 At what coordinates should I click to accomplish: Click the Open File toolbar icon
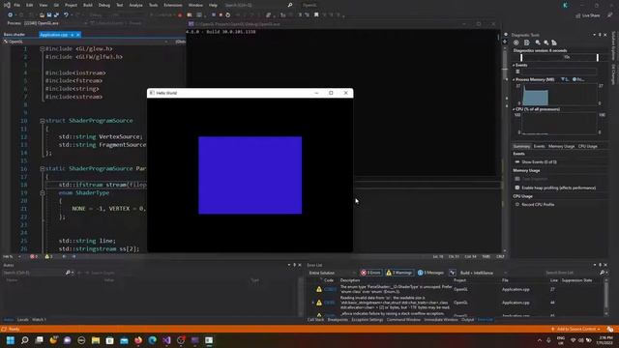click(x=42, y=15)
